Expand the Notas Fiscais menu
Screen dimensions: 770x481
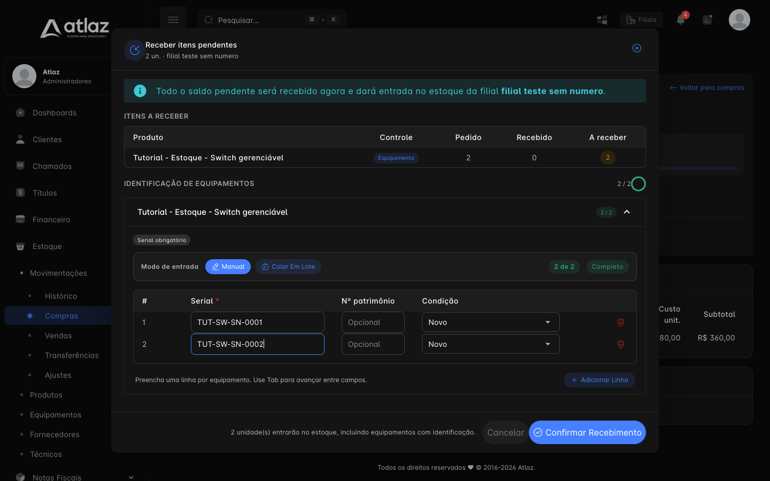pyautogui.click(x=131, y=477)
